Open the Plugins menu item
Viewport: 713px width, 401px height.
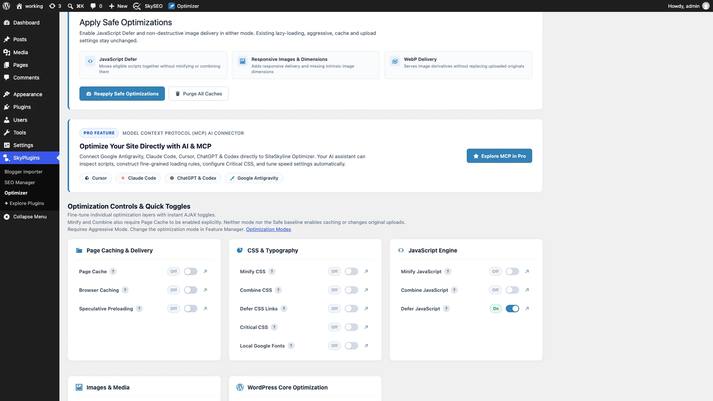click(30, 107)
